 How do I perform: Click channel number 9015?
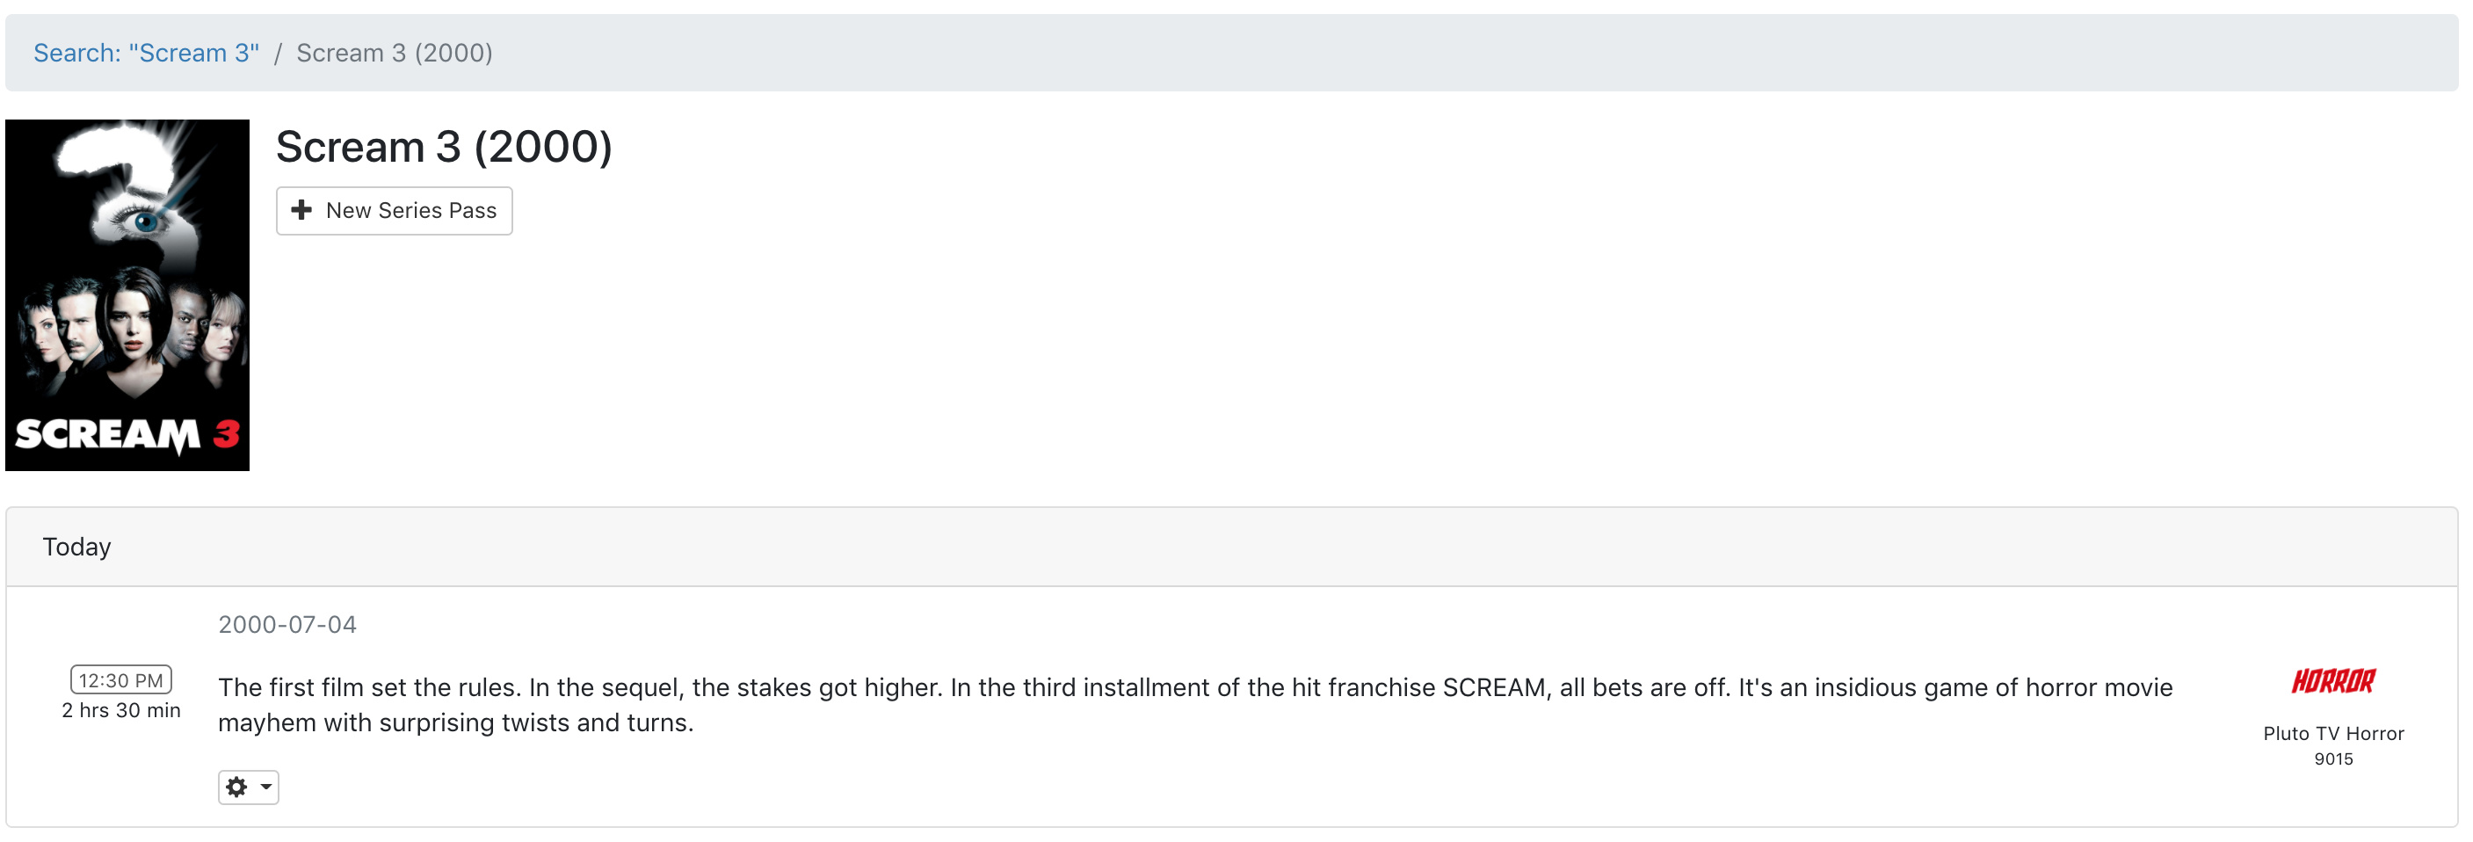(x=2332, y=759)
